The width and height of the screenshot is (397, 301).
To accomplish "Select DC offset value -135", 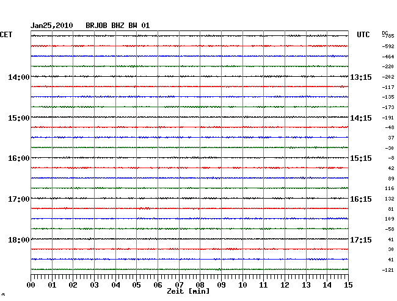I will click(x=388, y=97).
